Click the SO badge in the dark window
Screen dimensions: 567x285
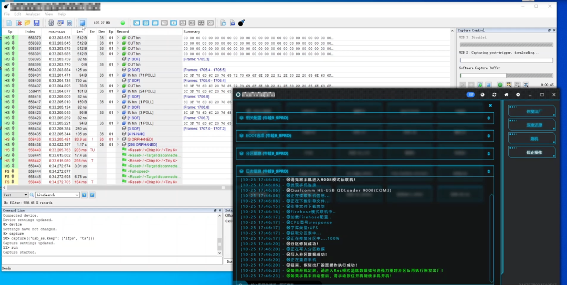pos(470,95)
